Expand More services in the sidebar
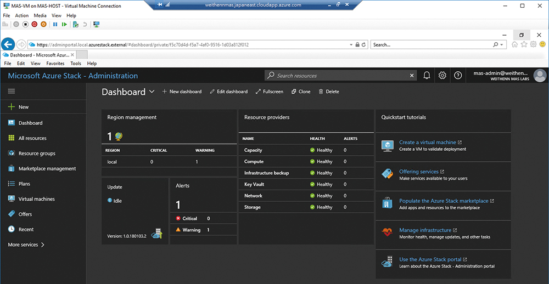Image resolution: width=549 pixels, height=284 pixels. pos(26,245)
